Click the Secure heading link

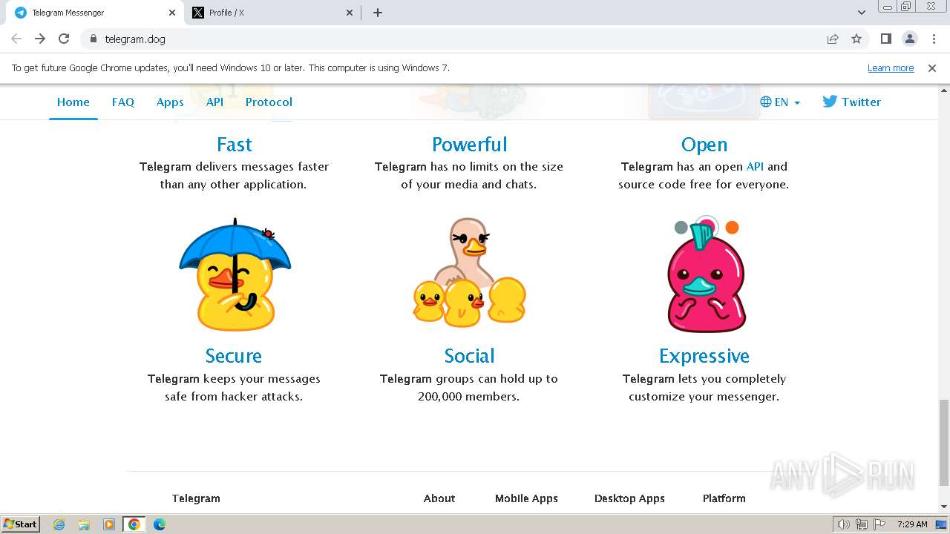pos(233,356)
